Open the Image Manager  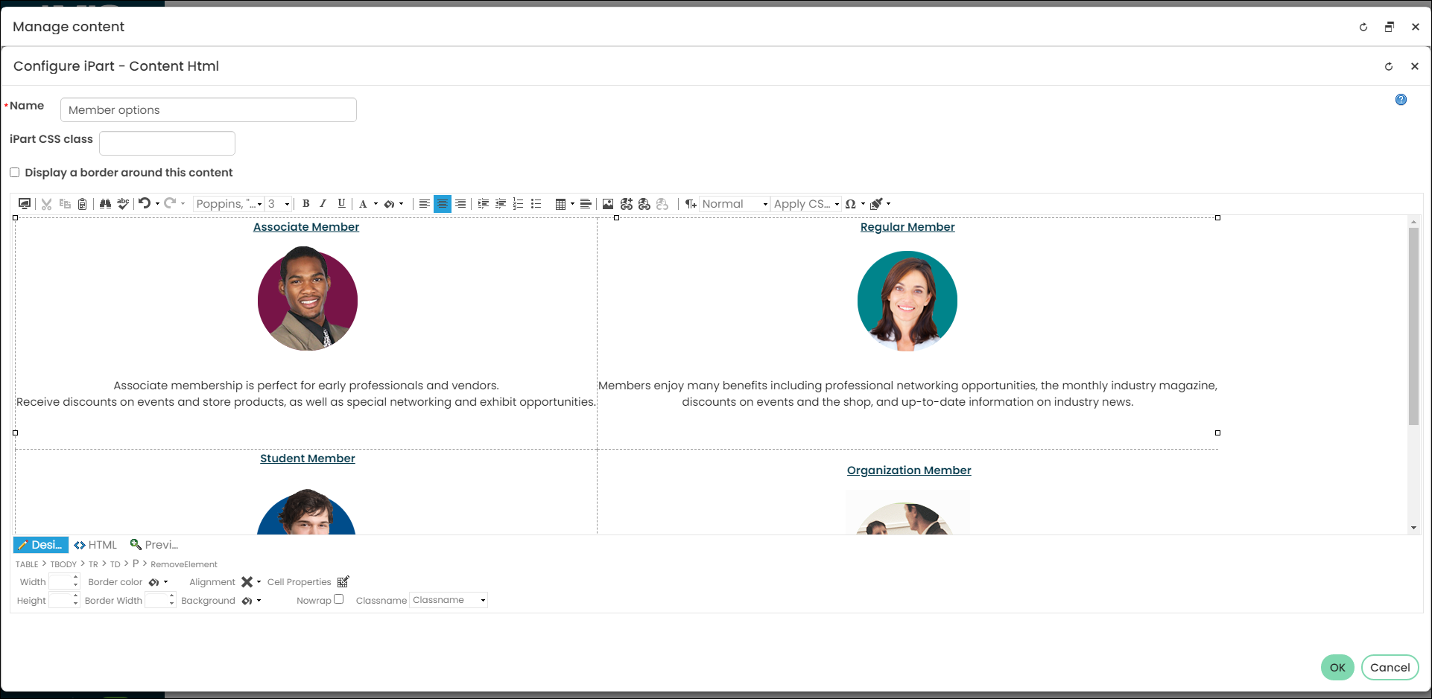tap(608, 204)
